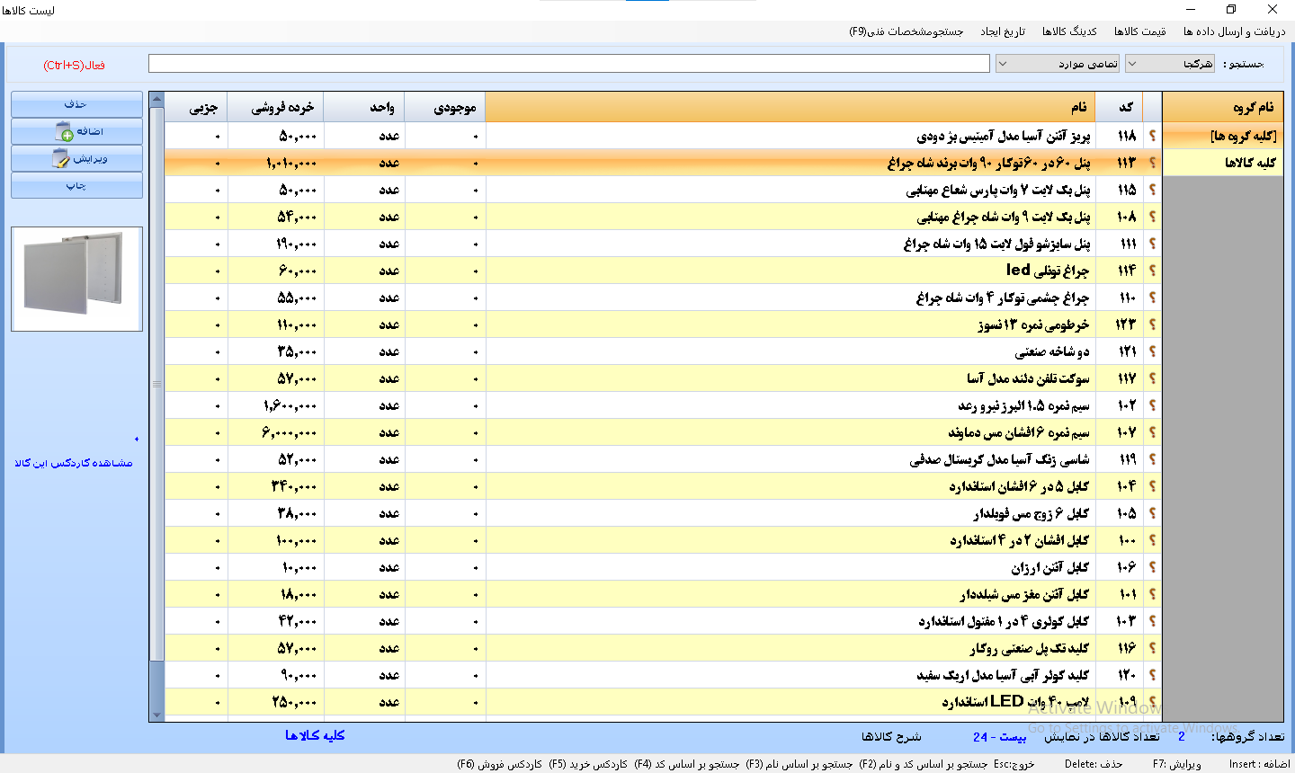Open the کدینگ کالاها menu
The image size is (1295, 773).
point(1069,31)
